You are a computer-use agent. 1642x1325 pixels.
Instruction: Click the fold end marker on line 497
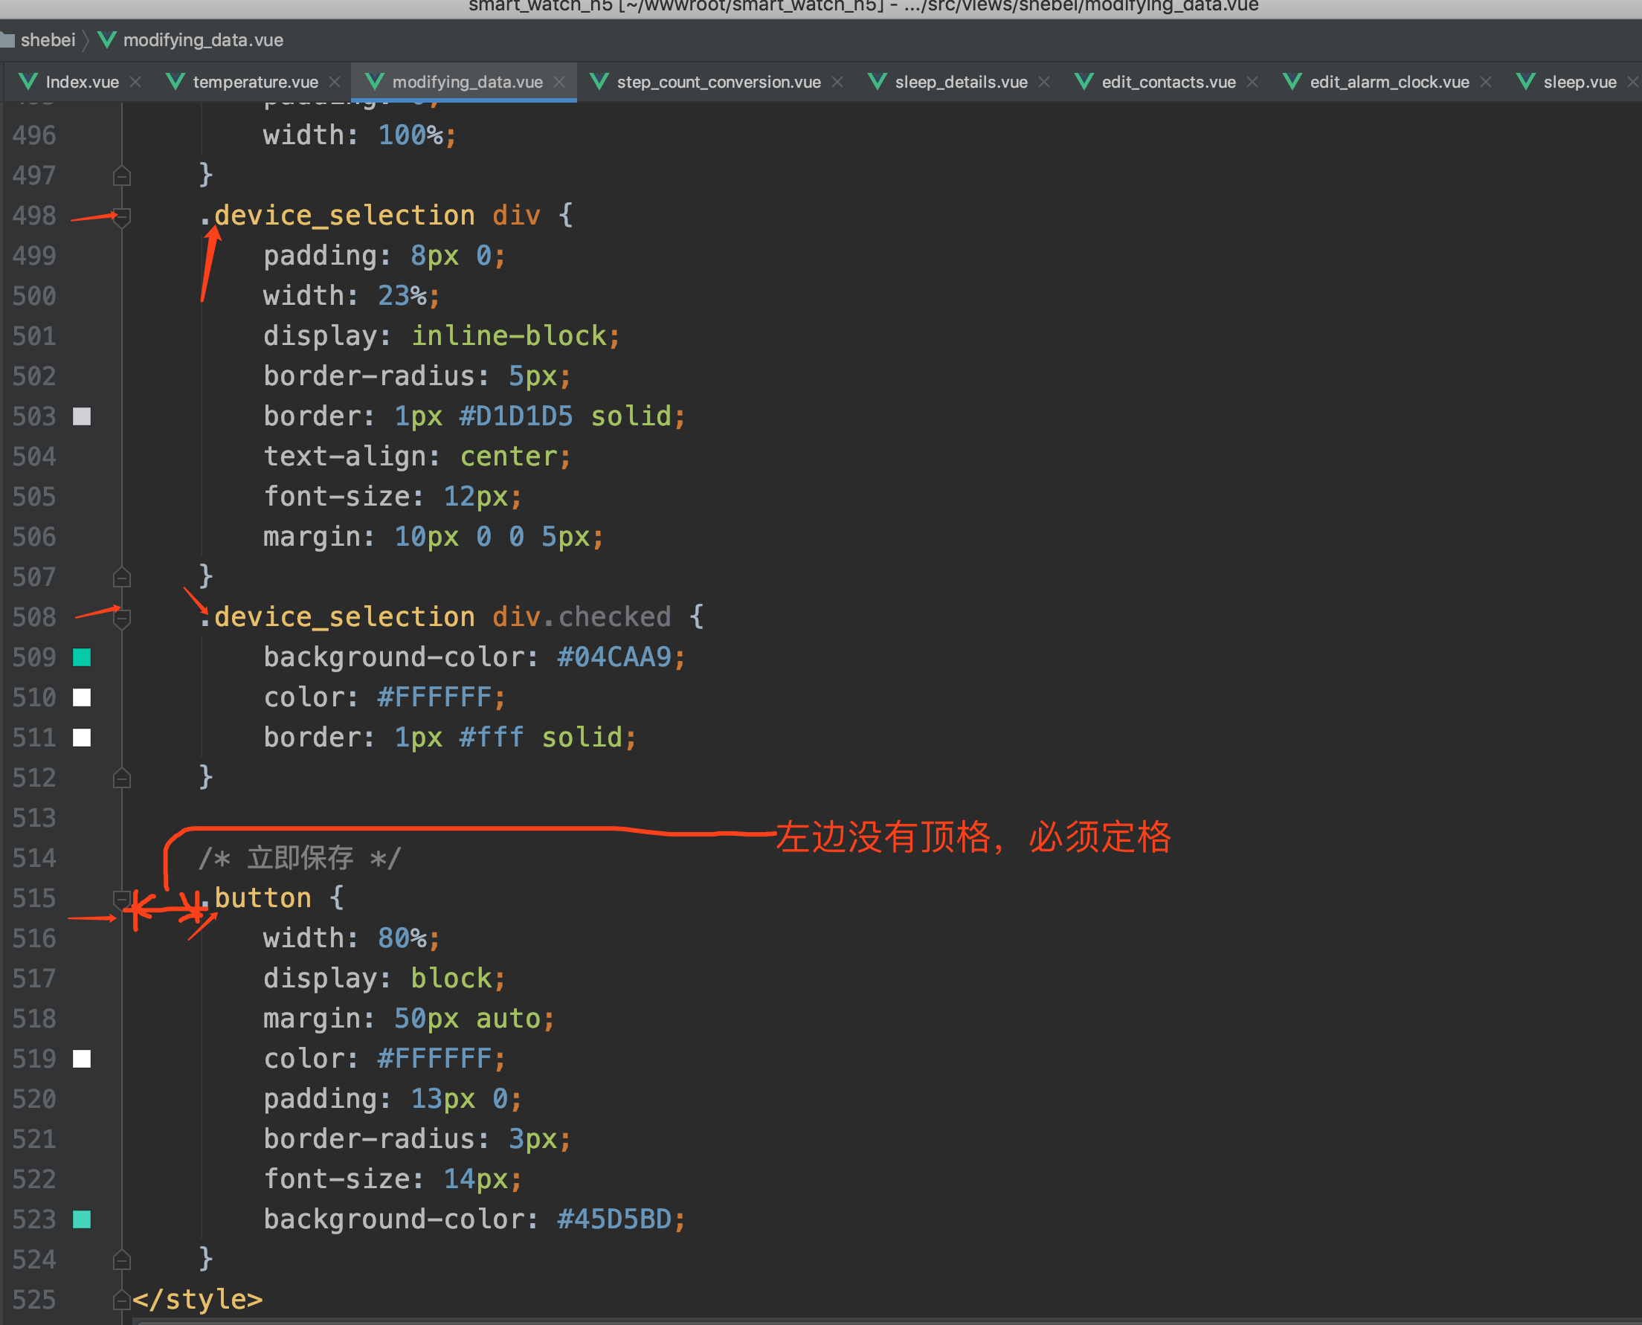click(121, 176)
